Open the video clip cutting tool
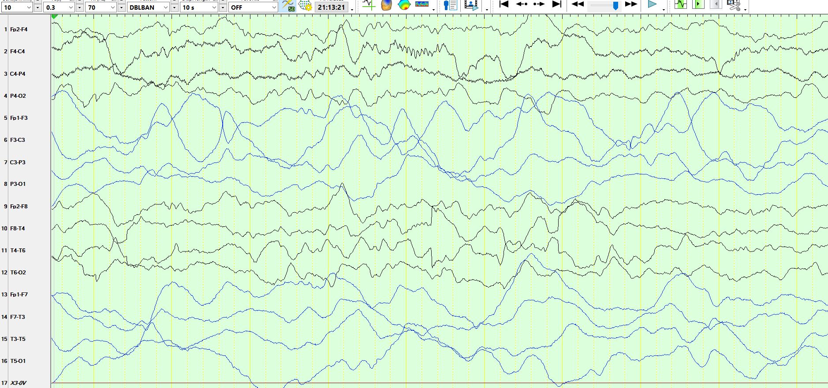Viewport: 828px width, 388px height. [734, 5]
